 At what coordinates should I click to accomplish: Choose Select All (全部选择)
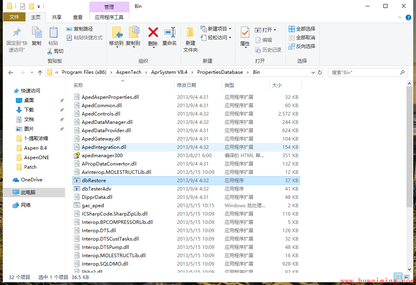coord(302,29)
